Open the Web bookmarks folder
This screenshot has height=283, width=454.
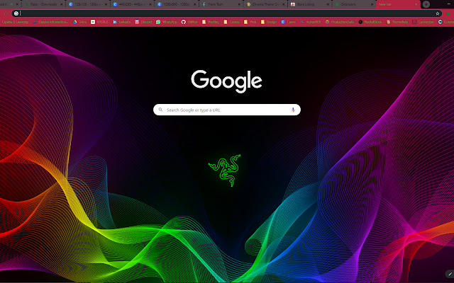250,22
